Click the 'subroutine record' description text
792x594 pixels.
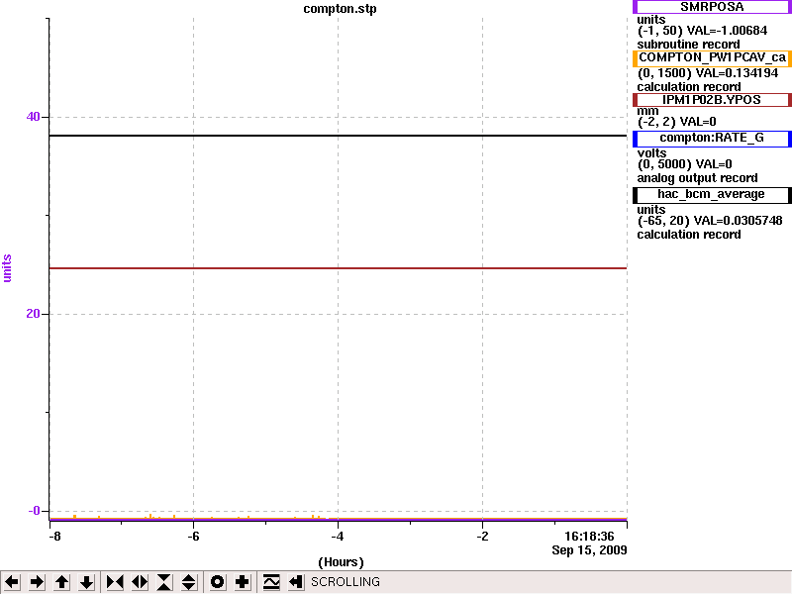[x=688, y=44]
